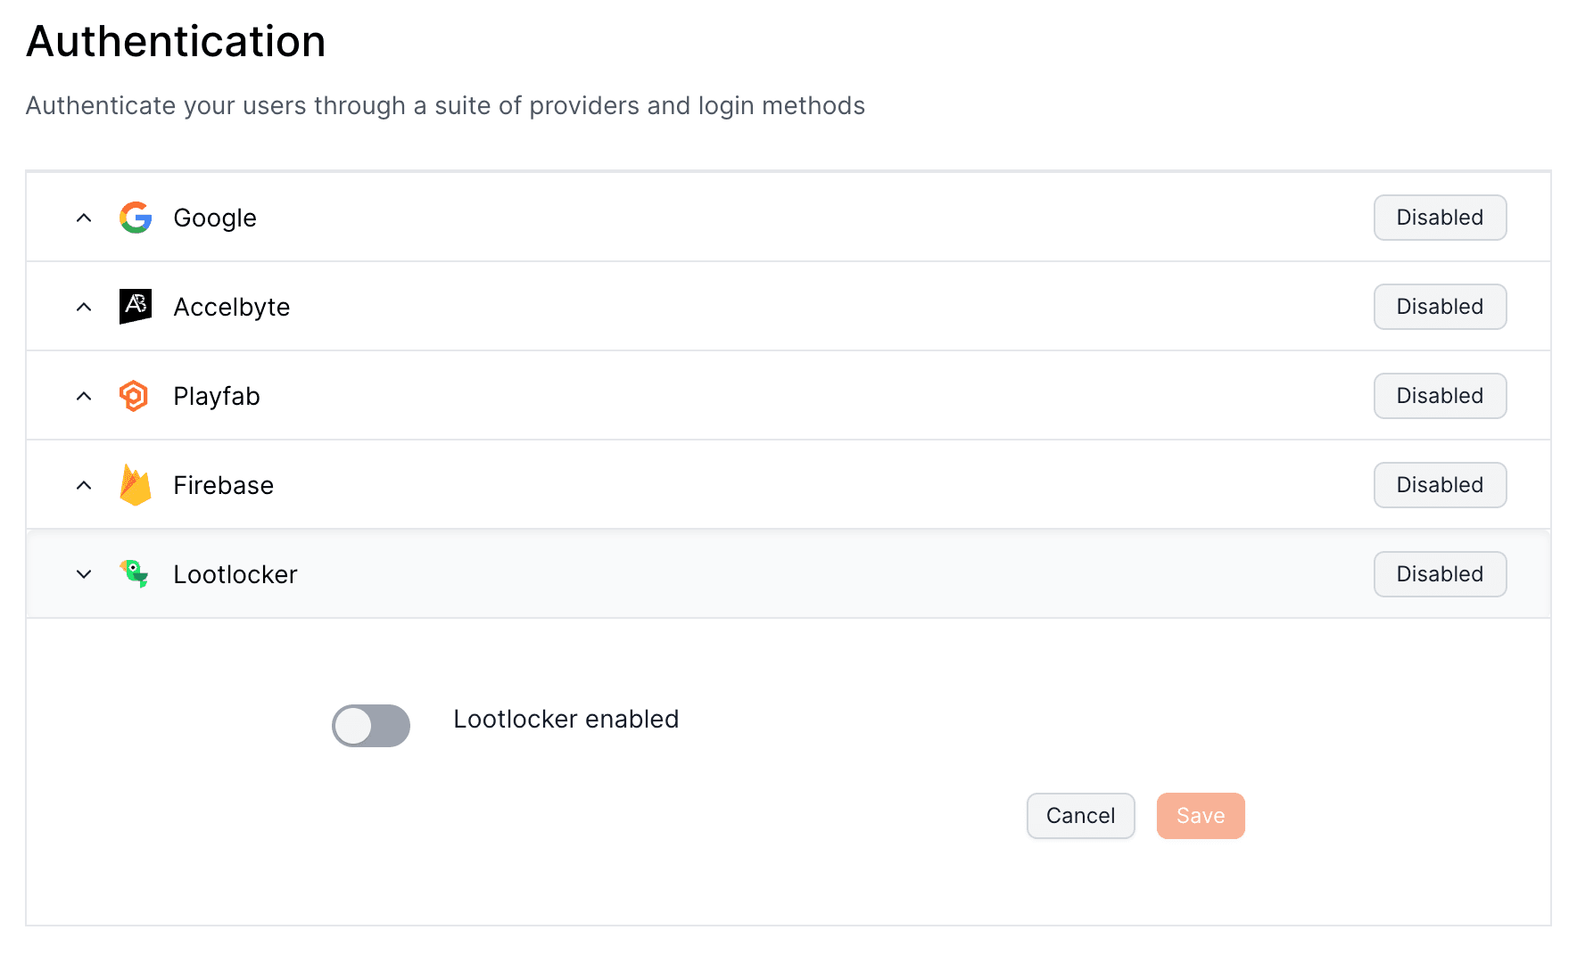This screenshot has height=963, width=1577.
Task: Click Disabled status next to Firebase
Action: pos(1440,484)
